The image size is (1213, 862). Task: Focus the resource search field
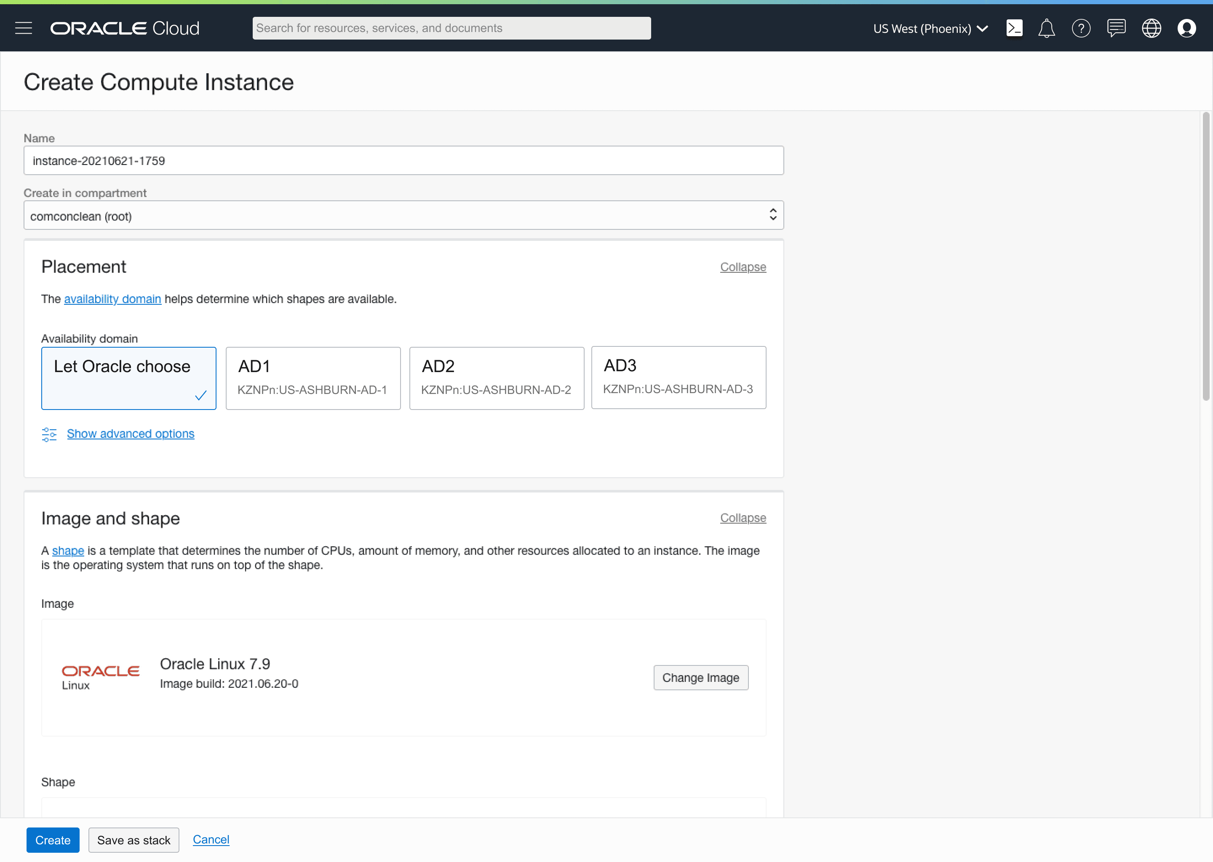click(452, 28)
